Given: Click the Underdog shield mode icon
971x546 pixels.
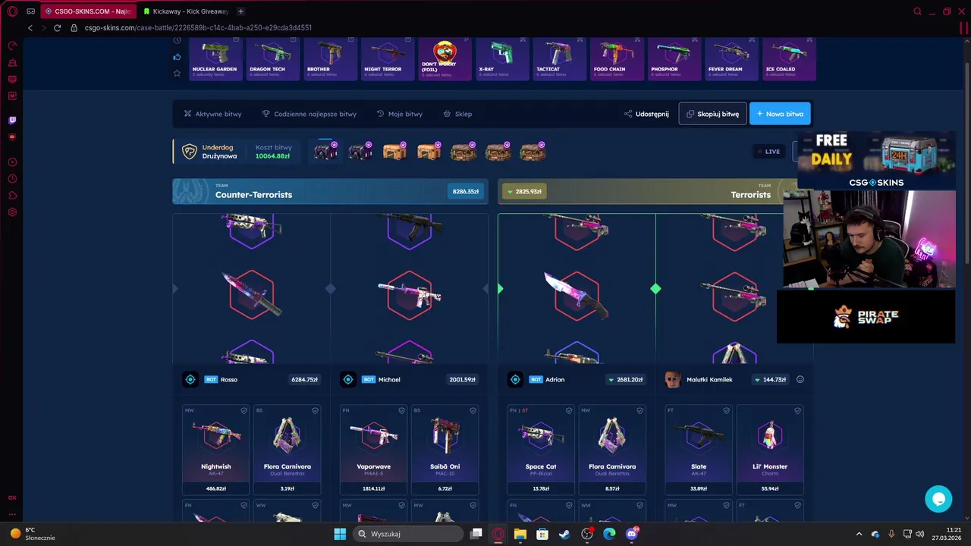Looking at the screenshot, I should point(190,152).
